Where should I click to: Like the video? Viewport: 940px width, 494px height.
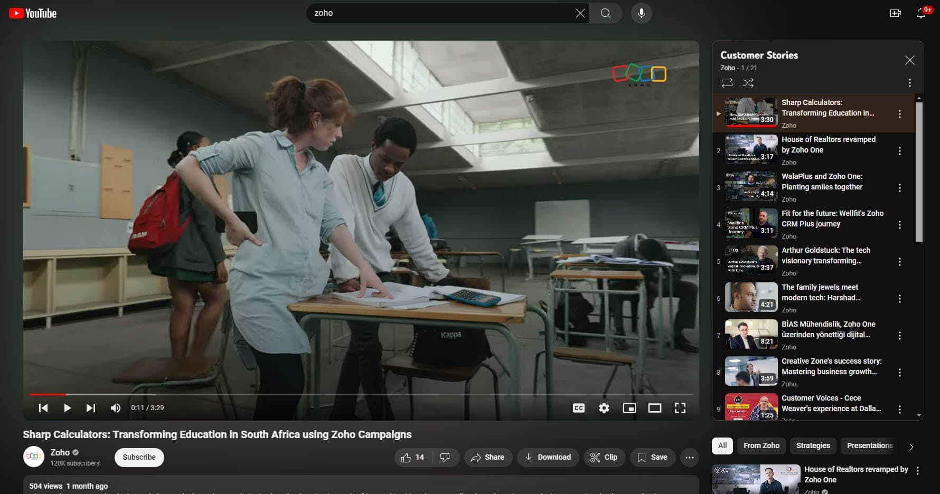point(412,458)
